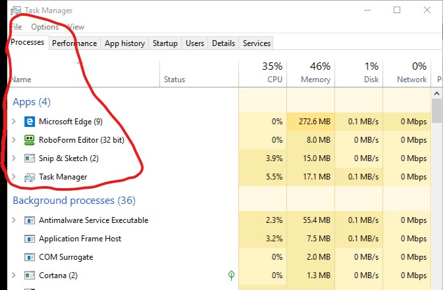Switch to the Users tab
The image size is (443, 290).
[x=195, y=43]
